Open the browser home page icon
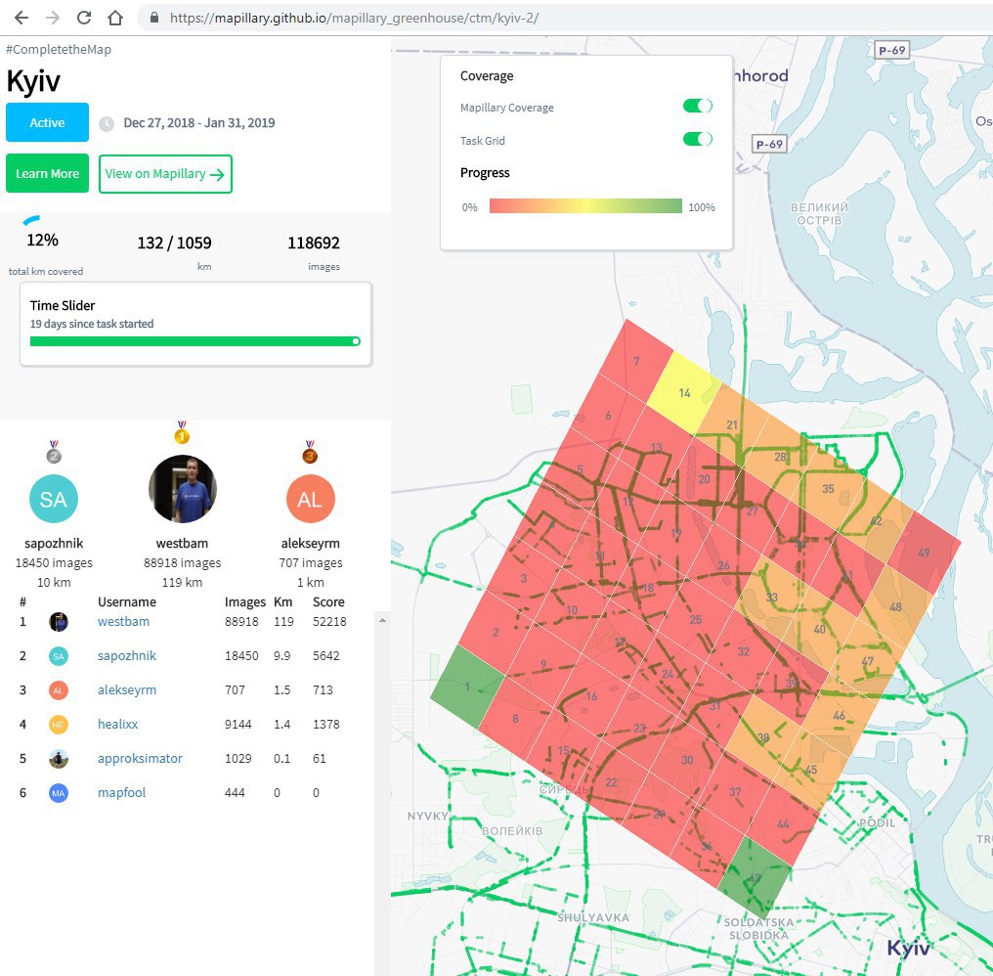This screenshot has width=993, height=976. [115, 18]
